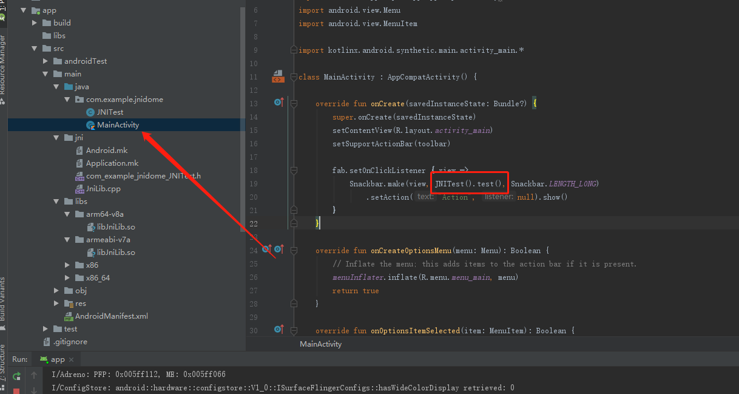
Task: Click the Rerun app icon in Run panel
Action: [17, 376]
